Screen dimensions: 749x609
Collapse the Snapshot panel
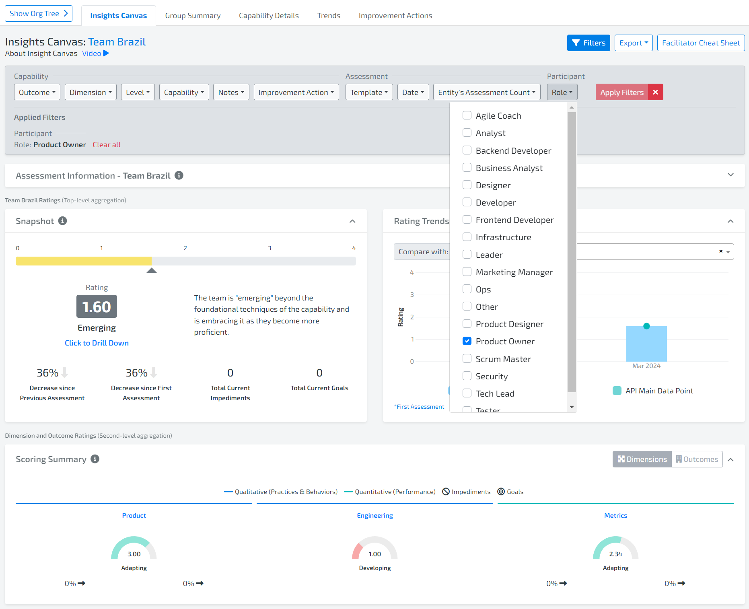[x=352, y=221]
